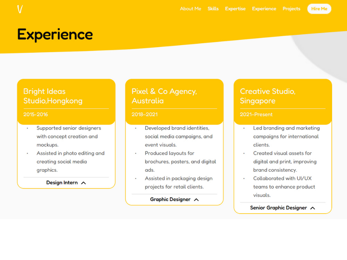Click the large Experience page heading
Screen dimensions: 347x260
[x=55, y=34]
